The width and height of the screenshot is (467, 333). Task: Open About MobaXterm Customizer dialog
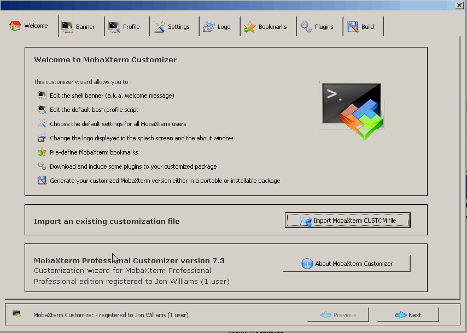(347, 264)
